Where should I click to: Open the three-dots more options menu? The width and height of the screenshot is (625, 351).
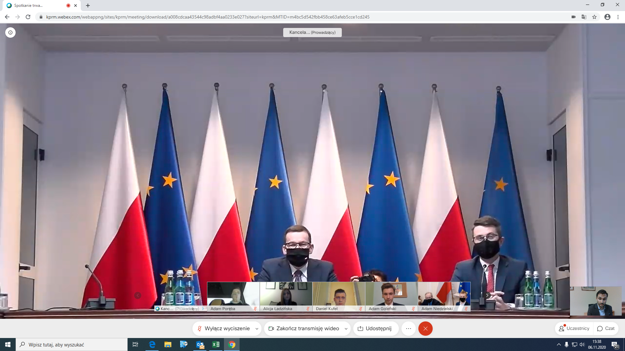tap(409, 329)
